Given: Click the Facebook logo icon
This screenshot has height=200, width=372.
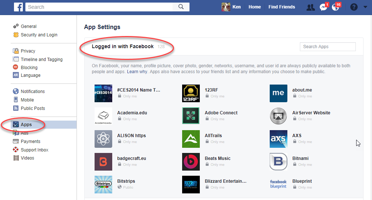Looking at the screenshot, I should click(x=18, y=7).
